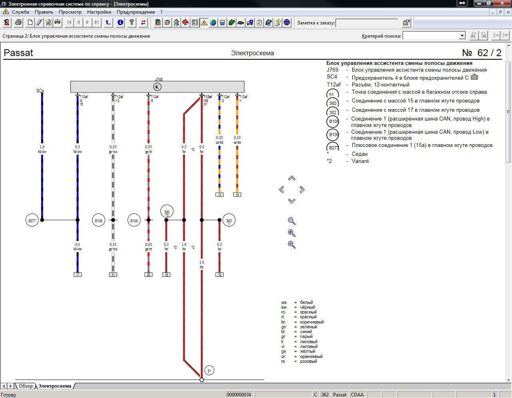This screenshot has width=512, height=398.
Task: Click 'CDAA' engine code in status bar
Action: (x=357, y=395)
